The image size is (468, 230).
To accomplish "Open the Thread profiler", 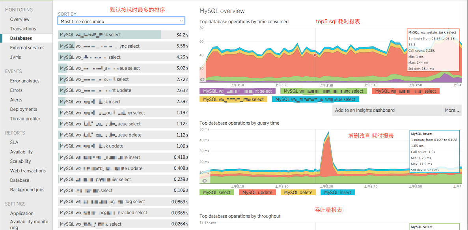I will click(x=25, y=119).
